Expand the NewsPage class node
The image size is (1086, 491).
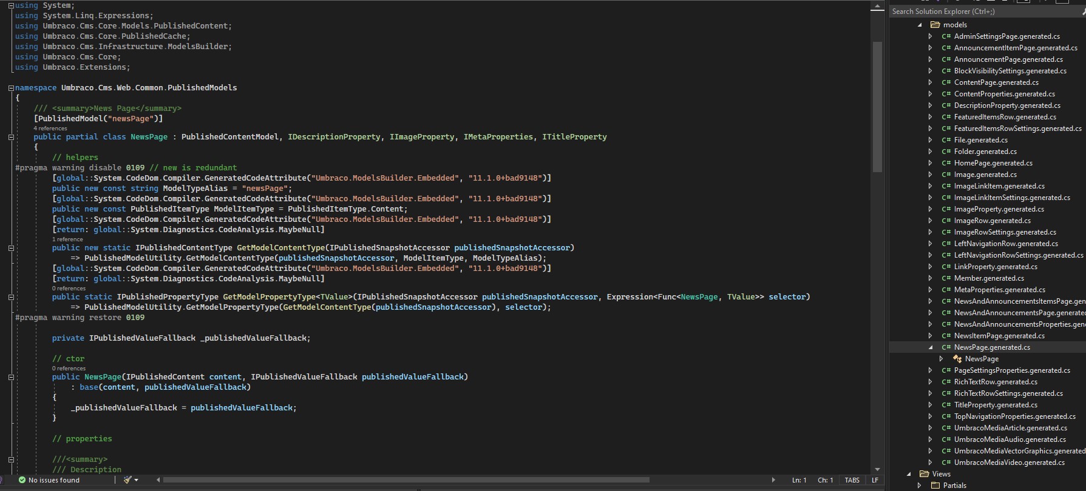tap(942, 359)
